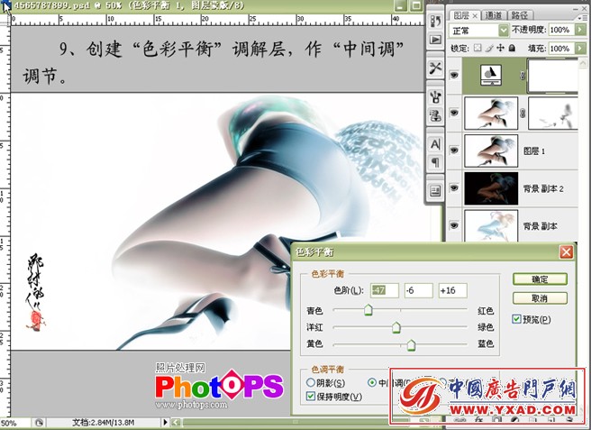Hide the Color Balance adjustment layer eye
The image size is (591, 430).
[x=454, y=75]
